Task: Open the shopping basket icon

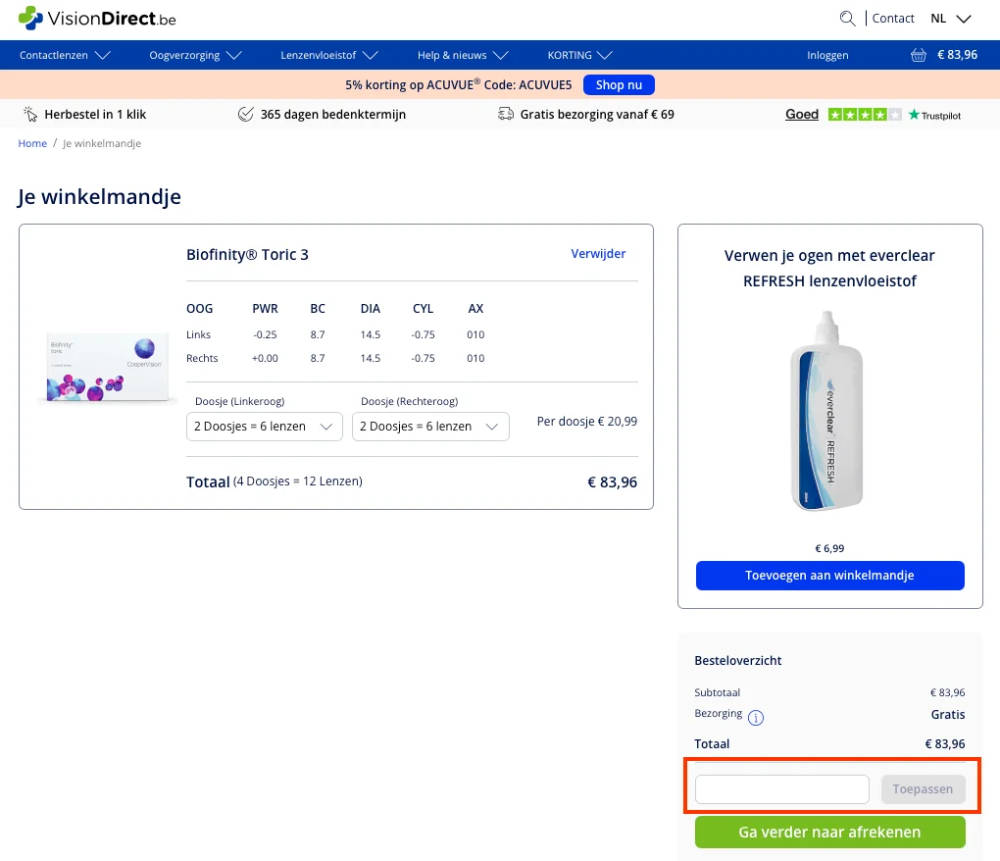Action: pos(918,55)
